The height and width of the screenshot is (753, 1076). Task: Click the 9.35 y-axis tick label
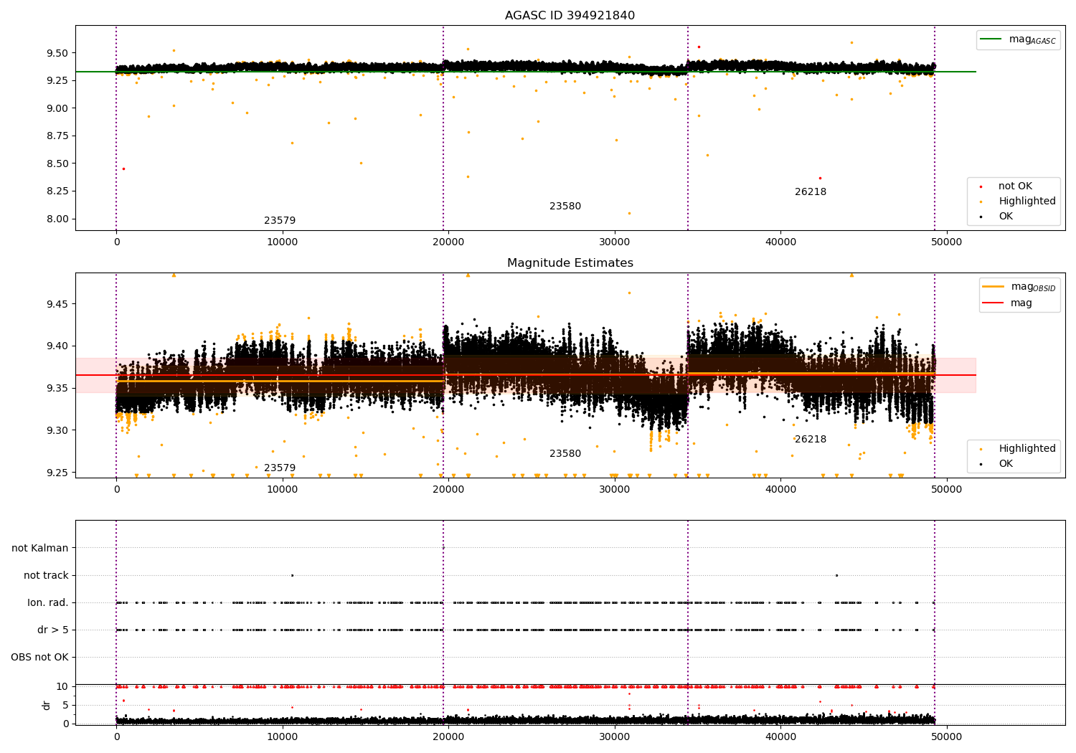coord(57,389)
